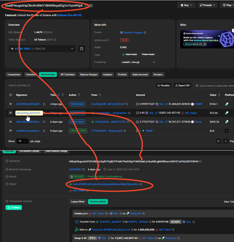Expand the Funded by mt6aMV...HSwqdj dropdown
Screen dimensions: 234x242
point(138,62)
